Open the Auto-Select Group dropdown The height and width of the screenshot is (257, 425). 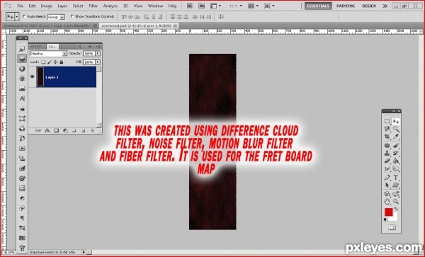coord(56,17)
